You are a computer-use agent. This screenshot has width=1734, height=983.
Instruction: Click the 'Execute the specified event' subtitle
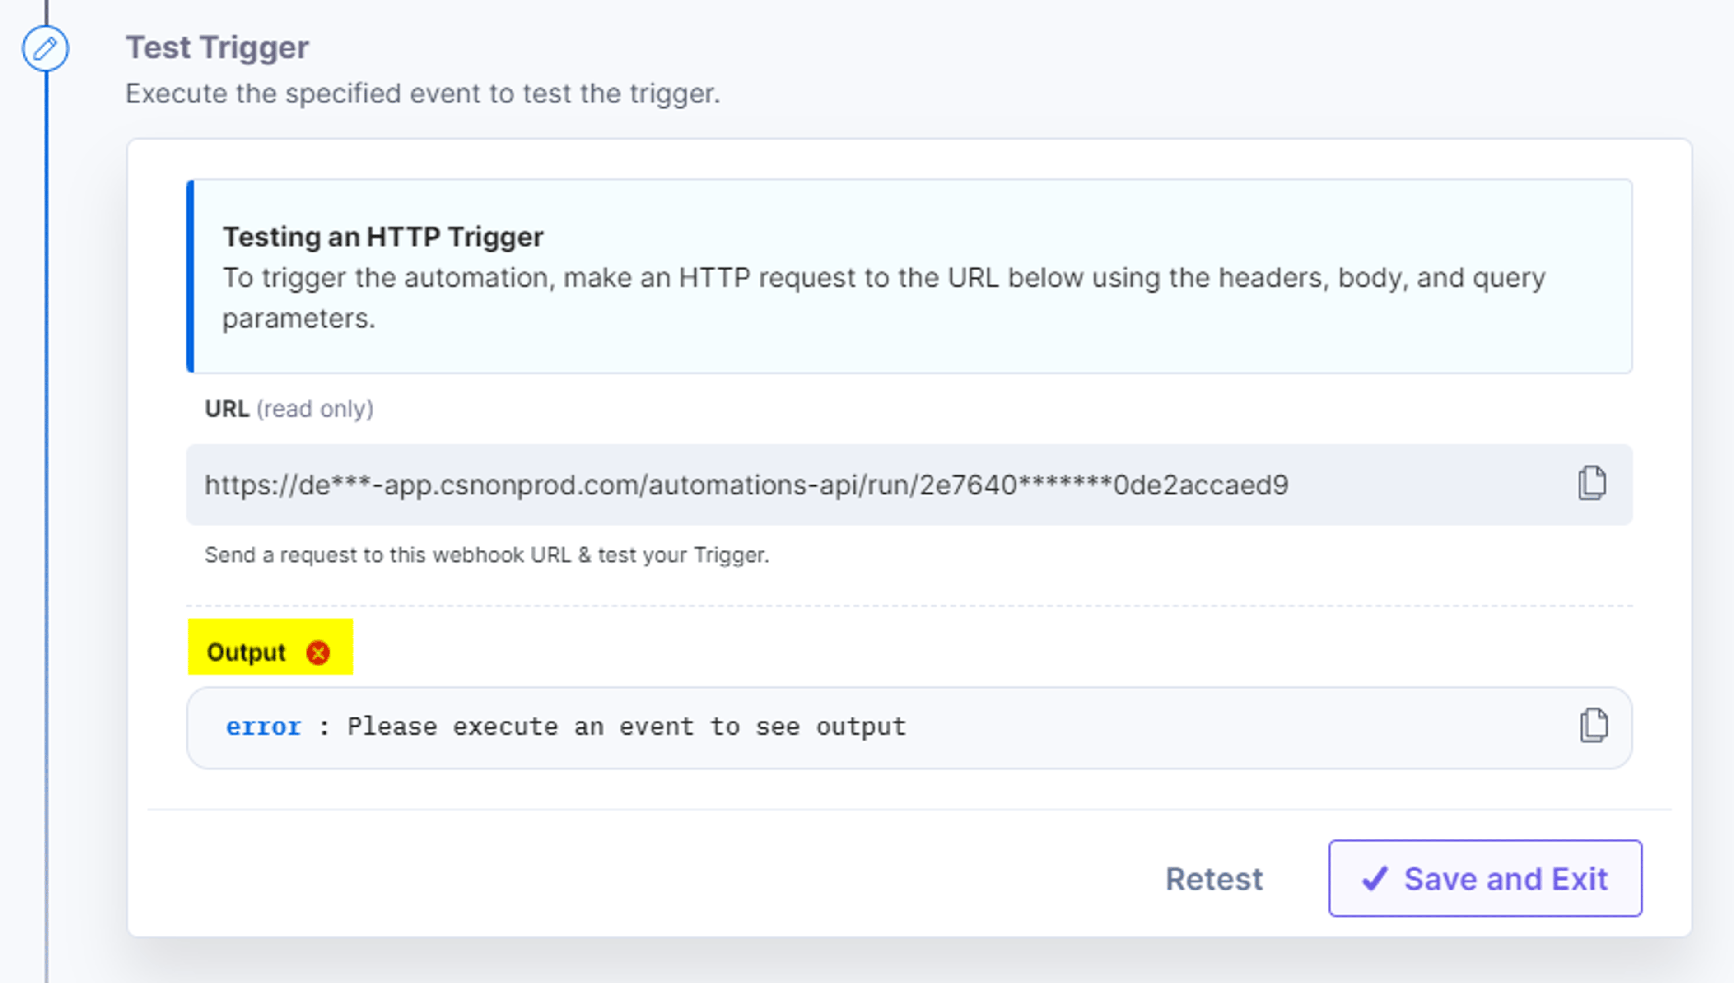click(x=423, y=94)
